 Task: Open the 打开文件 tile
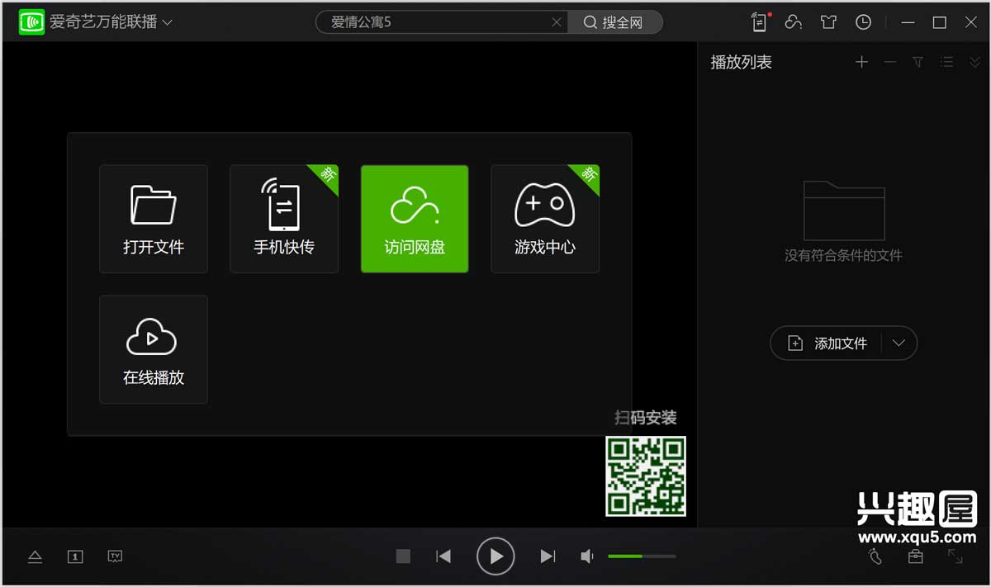coord(154,219)
